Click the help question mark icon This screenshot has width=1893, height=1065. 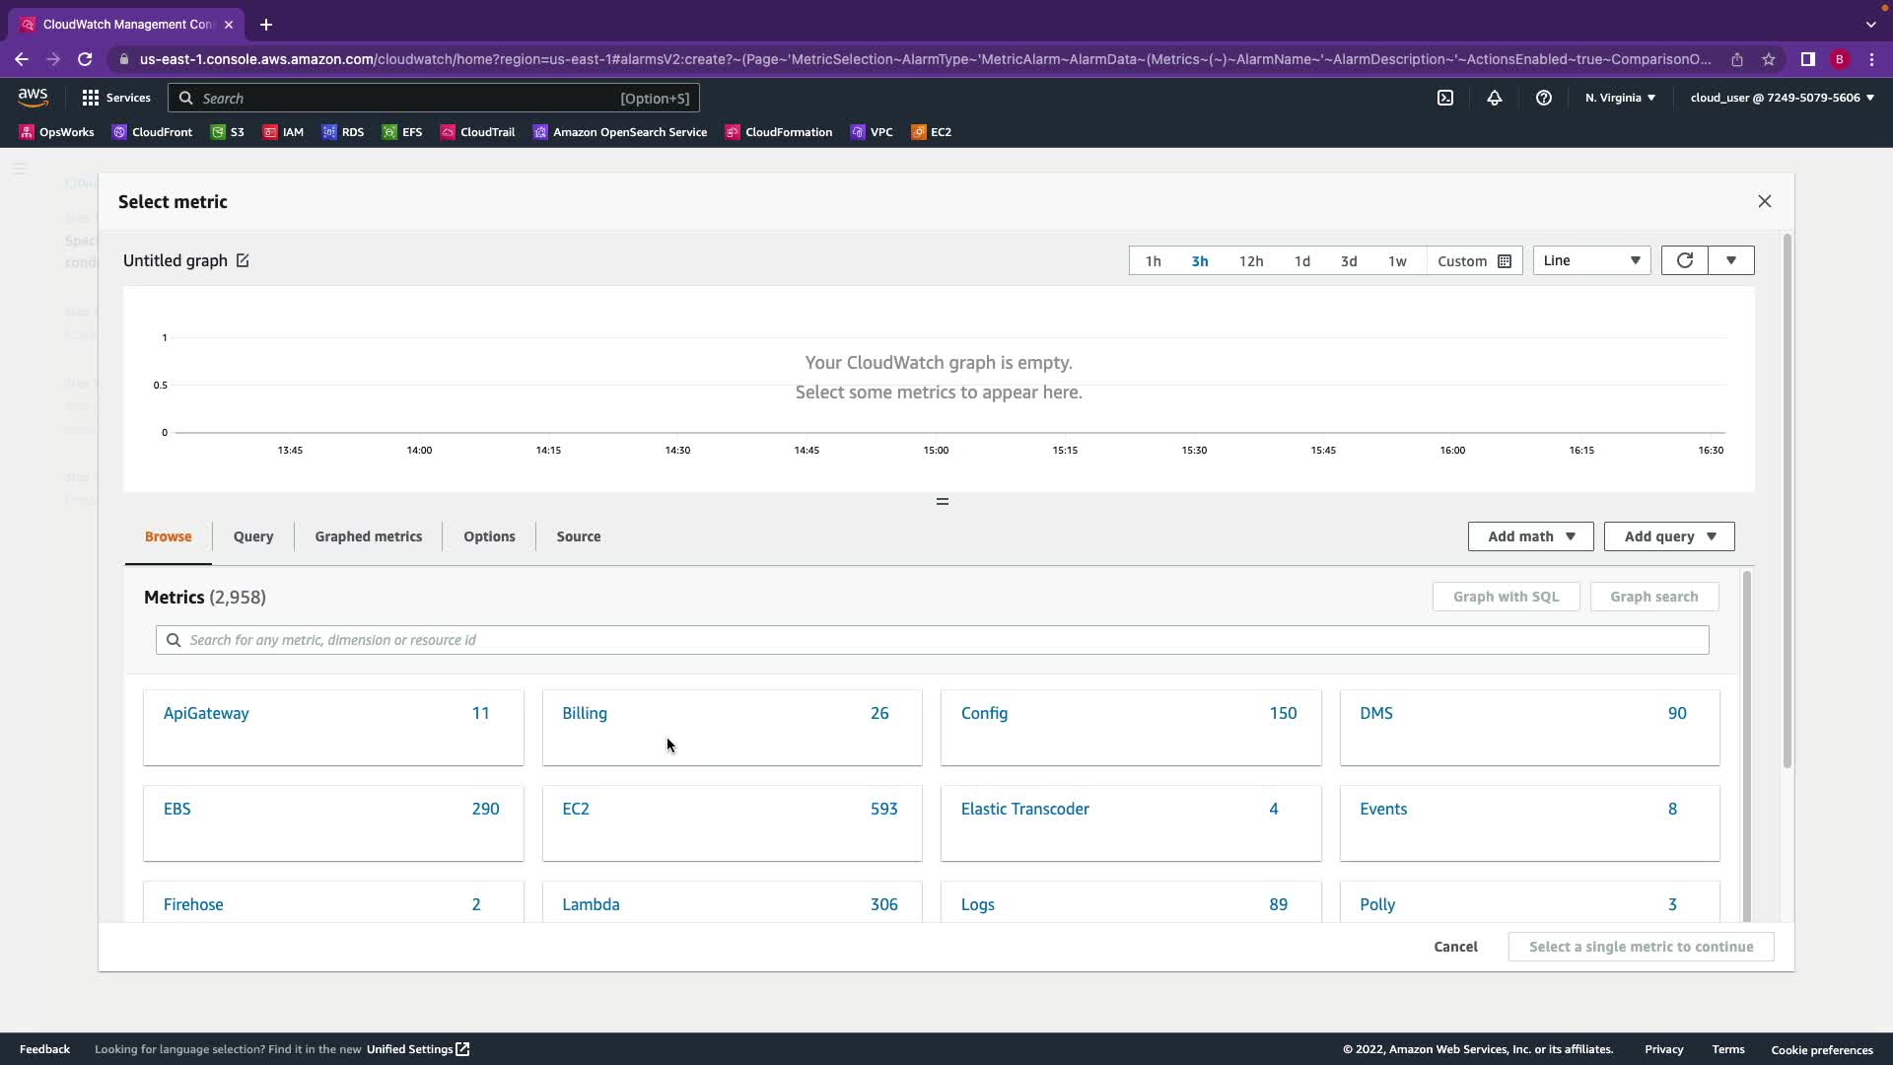(x=1544, y=98)
